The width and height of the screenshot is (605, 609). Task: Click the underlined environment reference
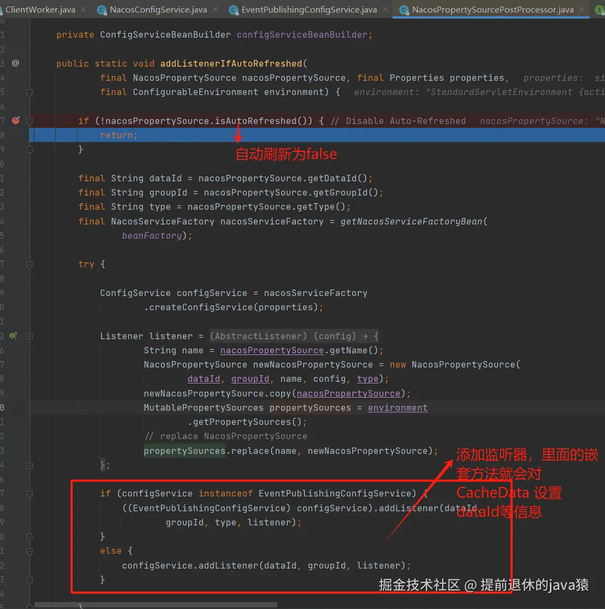(397, 408)
